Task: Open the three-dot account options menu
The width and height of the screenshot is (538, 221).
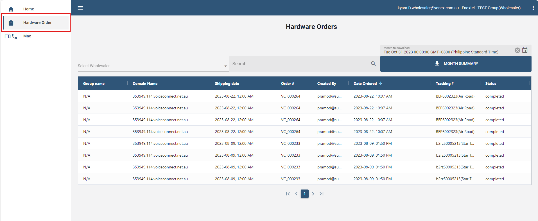Action: click(x=533, y=8)
